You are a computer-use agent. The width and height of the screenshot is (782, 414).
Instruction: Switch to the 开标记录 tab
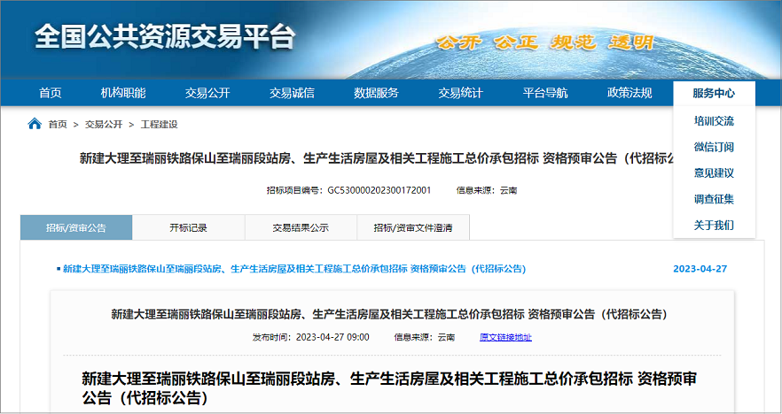[188, 227]
